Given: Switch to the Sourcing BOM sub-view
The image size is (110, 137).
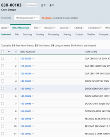Looking at the screenshot, I should (x=27, y=34).
